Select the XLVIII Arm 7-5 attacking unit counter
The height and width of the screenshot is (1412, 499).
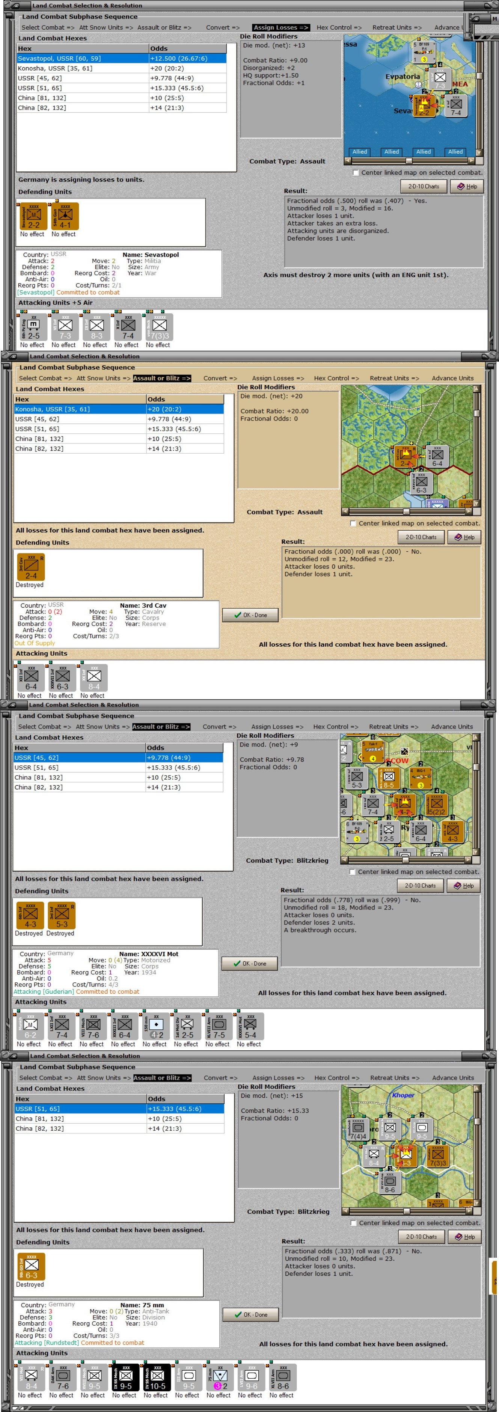(219, 1027)
